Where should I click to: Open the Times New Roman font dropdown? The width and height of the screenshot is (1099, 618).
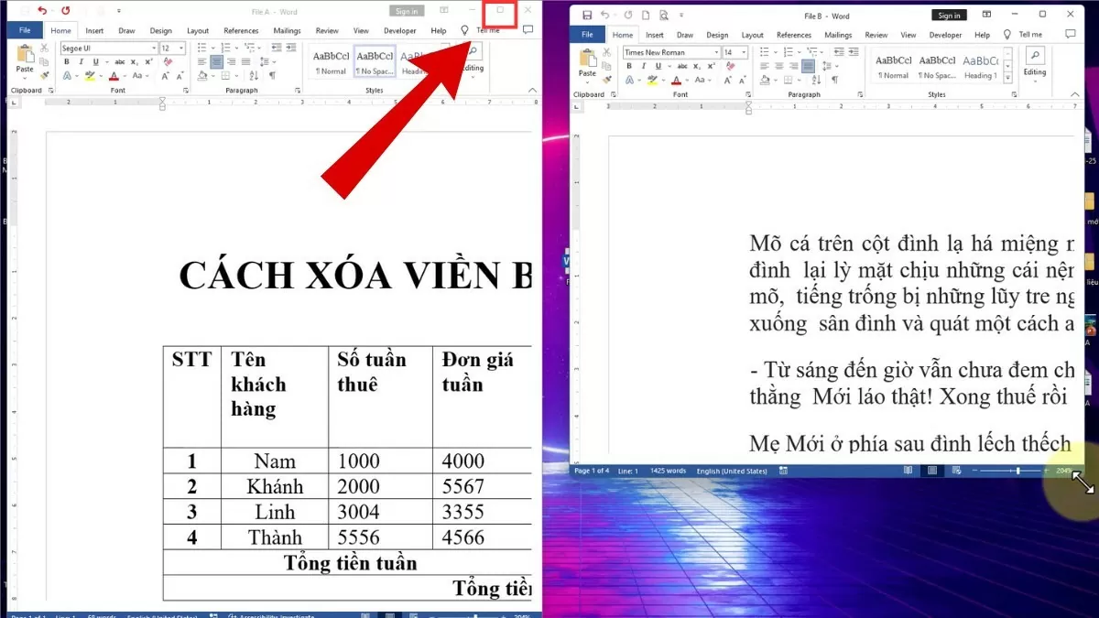[717, 52]
